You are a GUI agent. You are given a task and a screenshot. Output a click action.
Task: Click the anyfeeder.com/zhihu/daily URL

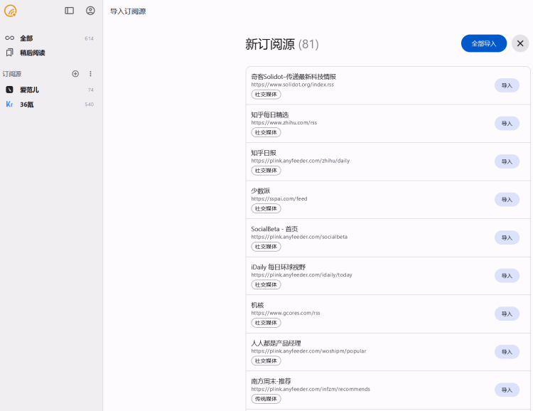[300, 161]
